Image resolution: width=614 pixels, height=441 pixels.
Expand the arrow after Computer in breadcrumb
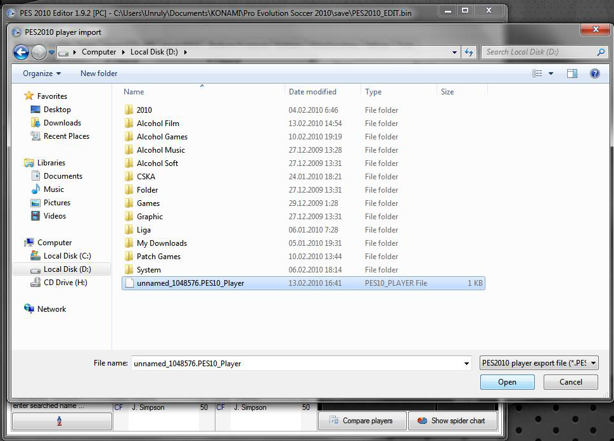(124, 52)
